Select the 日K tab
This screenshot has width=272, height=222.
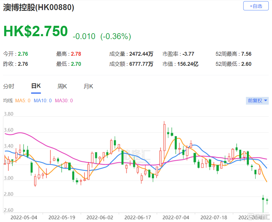click(36, 86)
